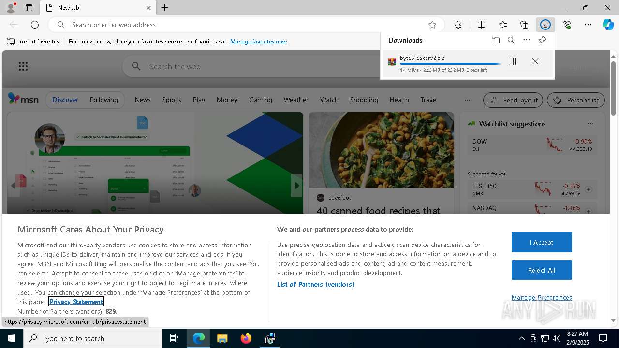Open the Lovefood canned food article image
Image resolution: width=619 pixels, height=348 pixels.
click(x=382, y=150)
